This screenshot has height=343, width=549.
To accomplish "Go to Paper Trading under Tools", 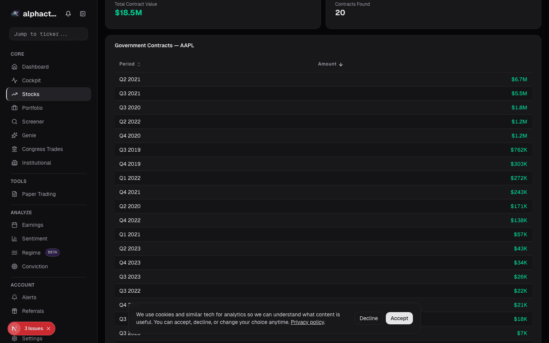I will click(38, 194).
